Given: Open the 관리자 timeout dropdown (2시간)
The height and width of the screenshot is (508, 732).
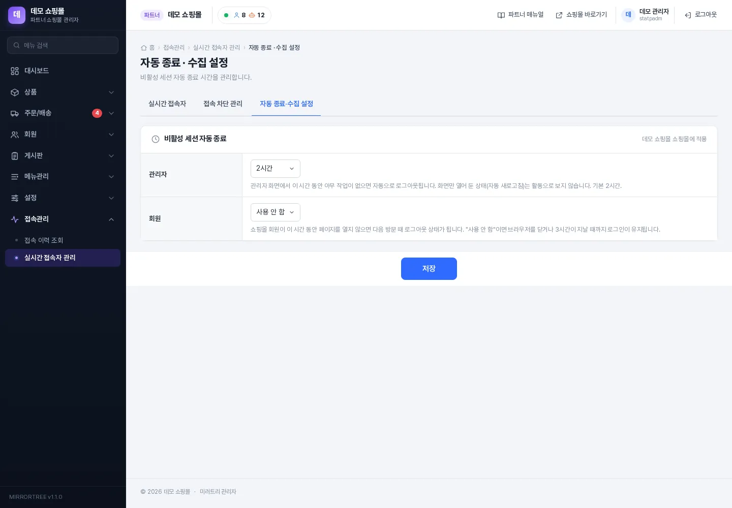Looking at the screenshot, I should (x=276, y=169).
